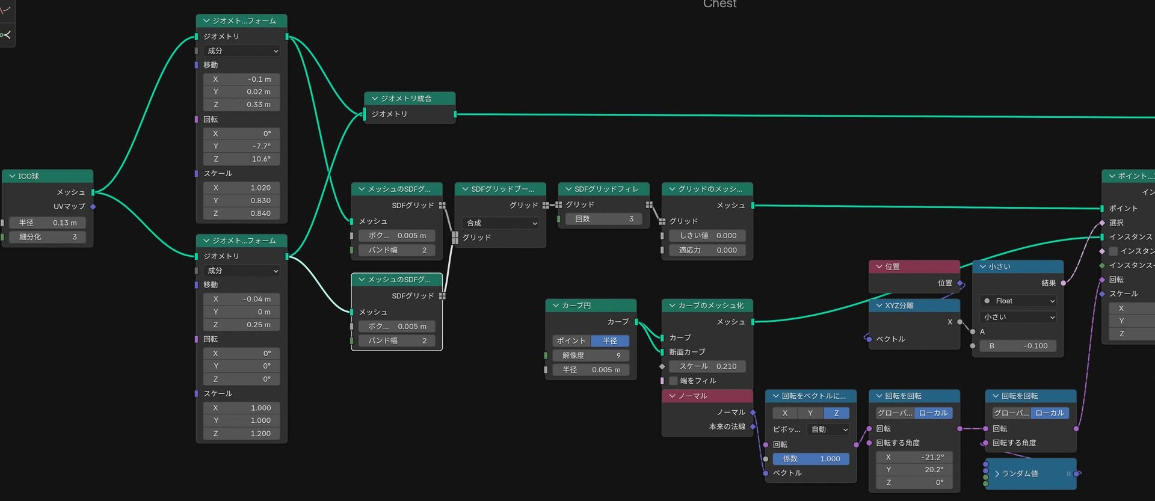Click the グリッドのメッシュ node メッシュ output socket
This screenshot has height=501, width=1155.
point(753,206)
